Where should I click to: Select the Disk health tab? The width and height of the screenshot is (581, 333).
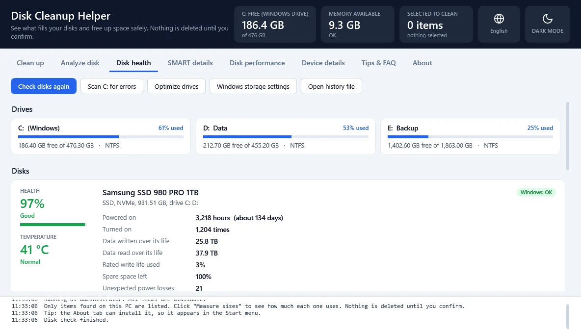(x=133, y=63)
